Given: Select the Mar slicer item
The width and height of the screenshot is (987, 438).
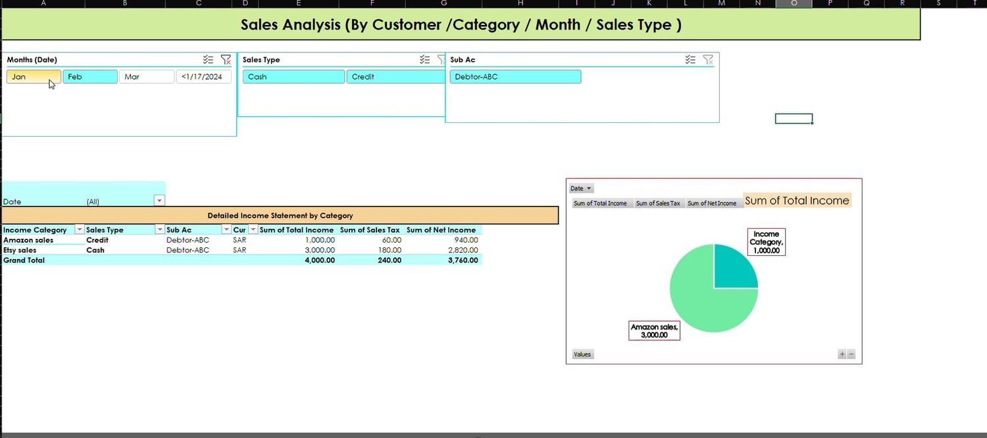Looking at the screenshot, I should coord(147,77).
